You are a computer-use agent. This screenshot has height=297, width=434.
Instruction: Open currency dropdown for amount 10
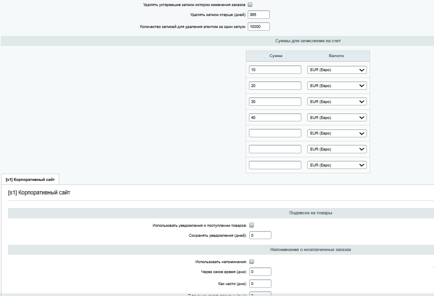click(336, 70)
